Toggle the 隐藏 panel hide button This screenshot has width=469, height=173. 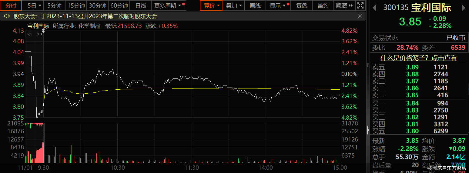344,5
